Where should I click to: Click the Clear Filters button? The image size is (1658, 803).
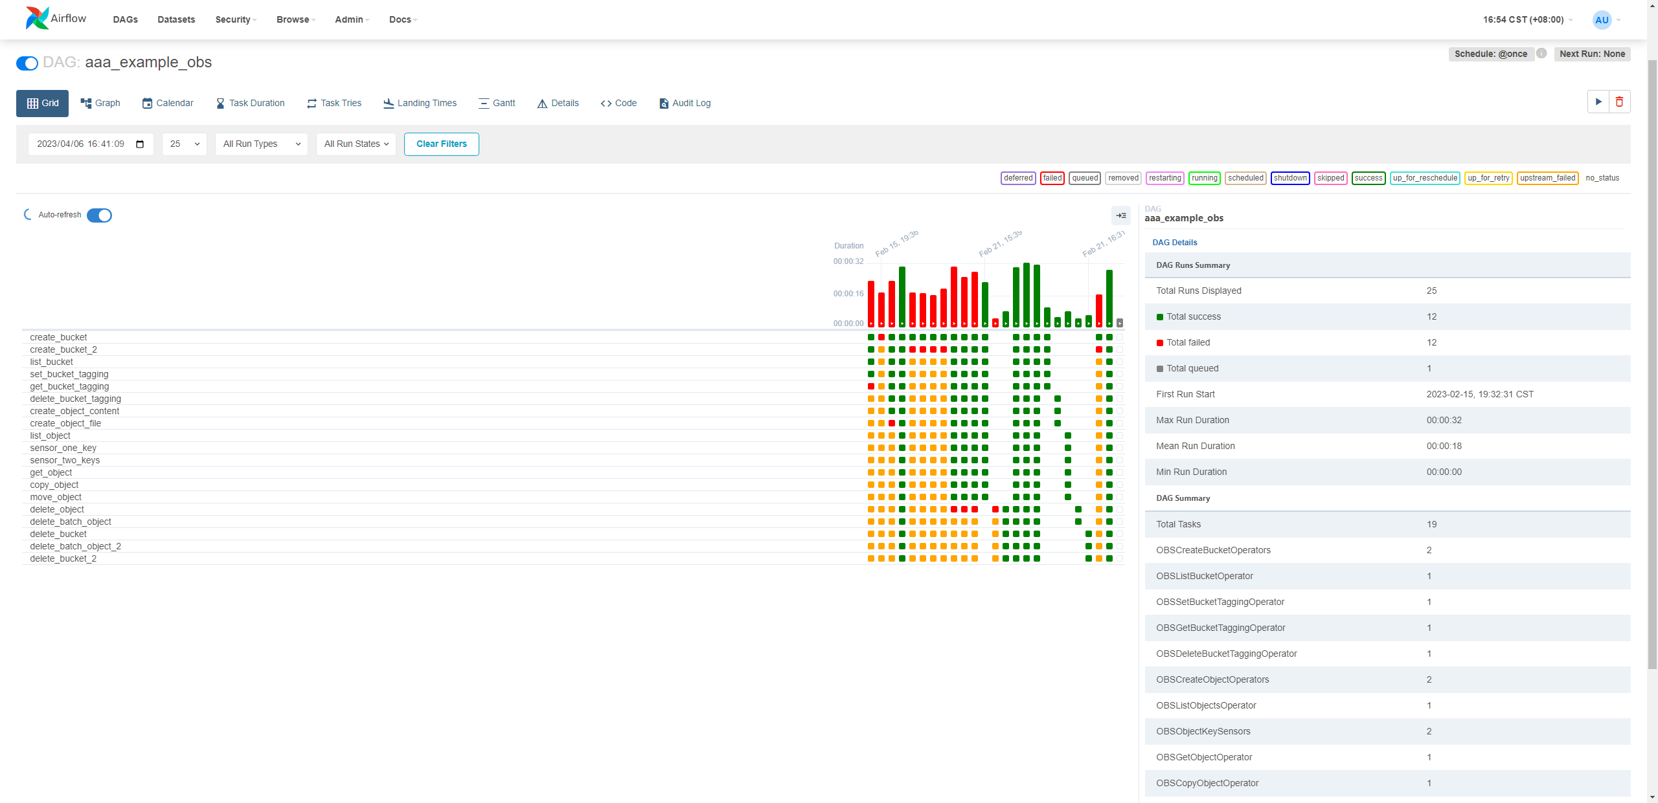click(441, 144)
